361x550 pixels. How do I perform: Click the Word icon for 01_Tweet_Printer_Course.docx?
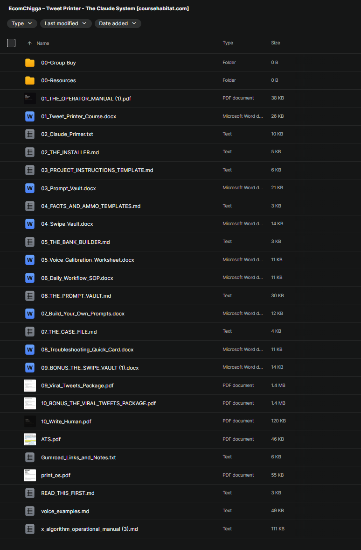[30, 116]
